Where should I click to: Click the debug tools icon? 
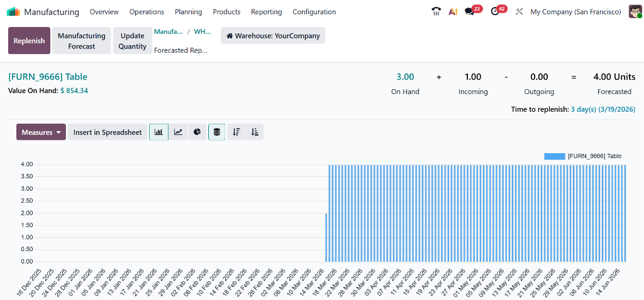pyautogui.click(x=519, y=12)
